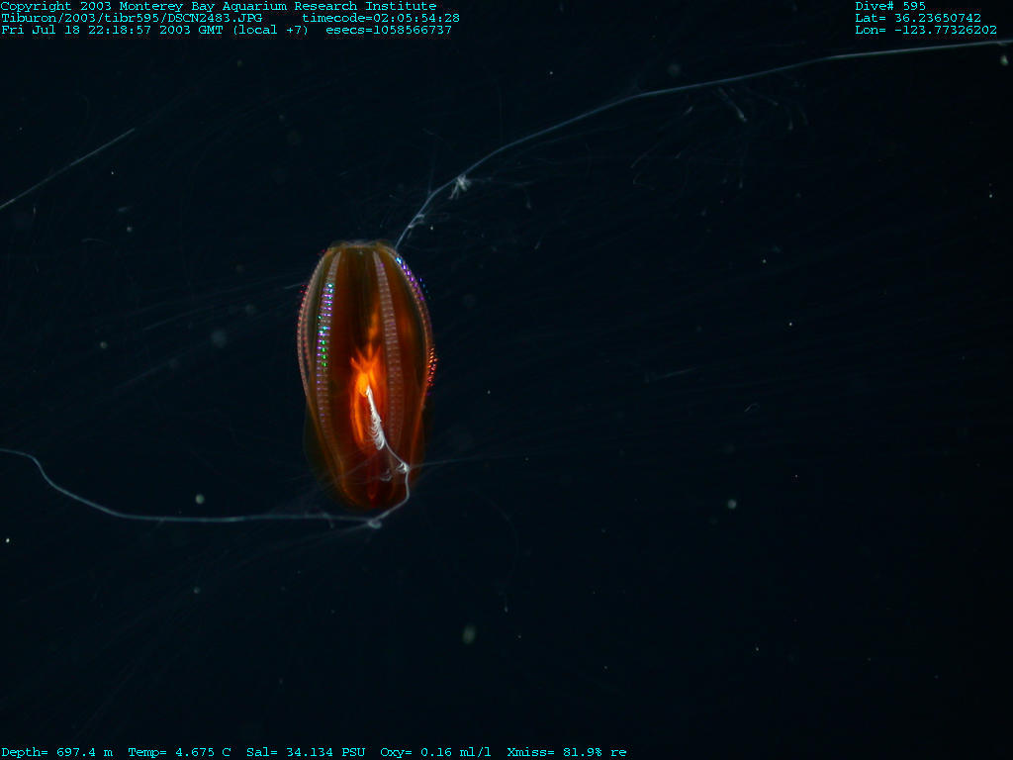Click the top of the red comb jelly
The width and height of the screenshot is (1013, 760).
(x=364, y=247)
